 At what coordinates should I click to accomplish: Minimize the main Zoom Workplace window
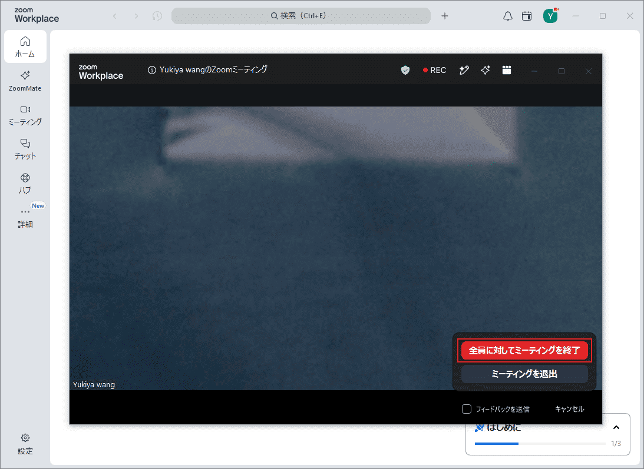click(576, 16)
